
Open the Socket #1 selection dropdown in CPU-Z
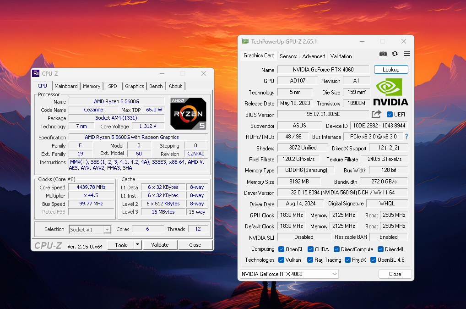[90, 229]
